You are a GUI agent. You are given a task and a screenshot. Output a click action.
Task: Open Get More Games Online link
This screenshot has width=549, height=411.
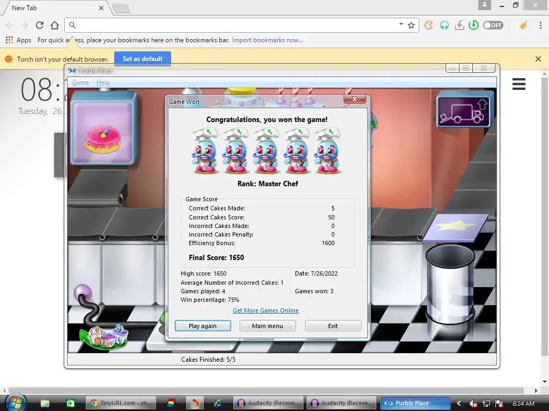[x=266, y=310]
